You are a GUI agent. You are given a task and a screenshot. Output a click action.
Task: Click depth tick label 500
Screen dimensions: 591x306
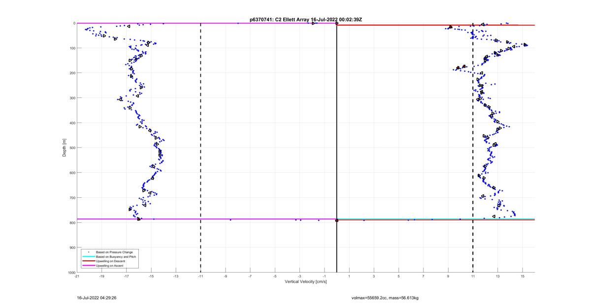pyautogui.click(x=72, y=148)
